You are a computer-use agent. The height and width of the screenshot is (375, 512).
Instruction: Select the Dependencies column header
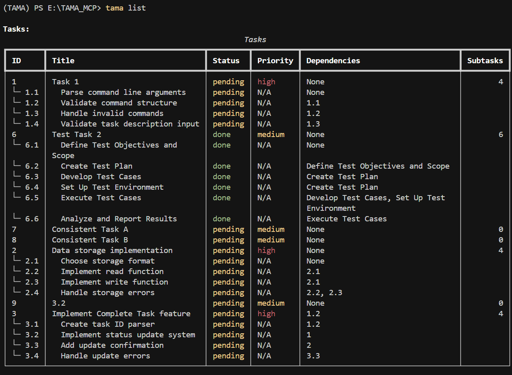click(333, 60)
